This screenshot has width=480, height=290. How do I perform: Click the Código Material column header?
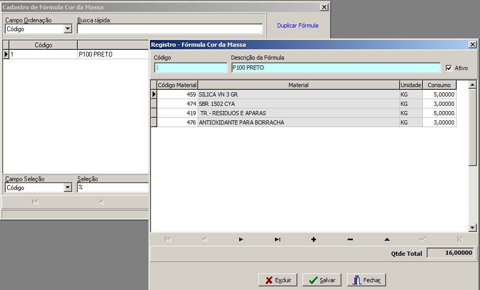click(x=177, y=85)
